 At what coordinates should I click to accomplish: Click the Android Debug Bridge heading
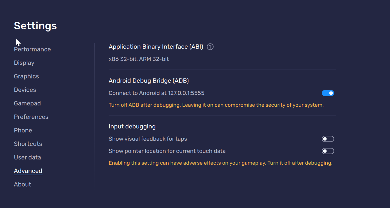click(149, 80)
